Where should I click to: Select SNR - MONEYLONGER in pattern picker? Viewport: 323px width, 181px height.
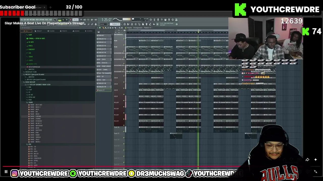click(x=104, y=66)
